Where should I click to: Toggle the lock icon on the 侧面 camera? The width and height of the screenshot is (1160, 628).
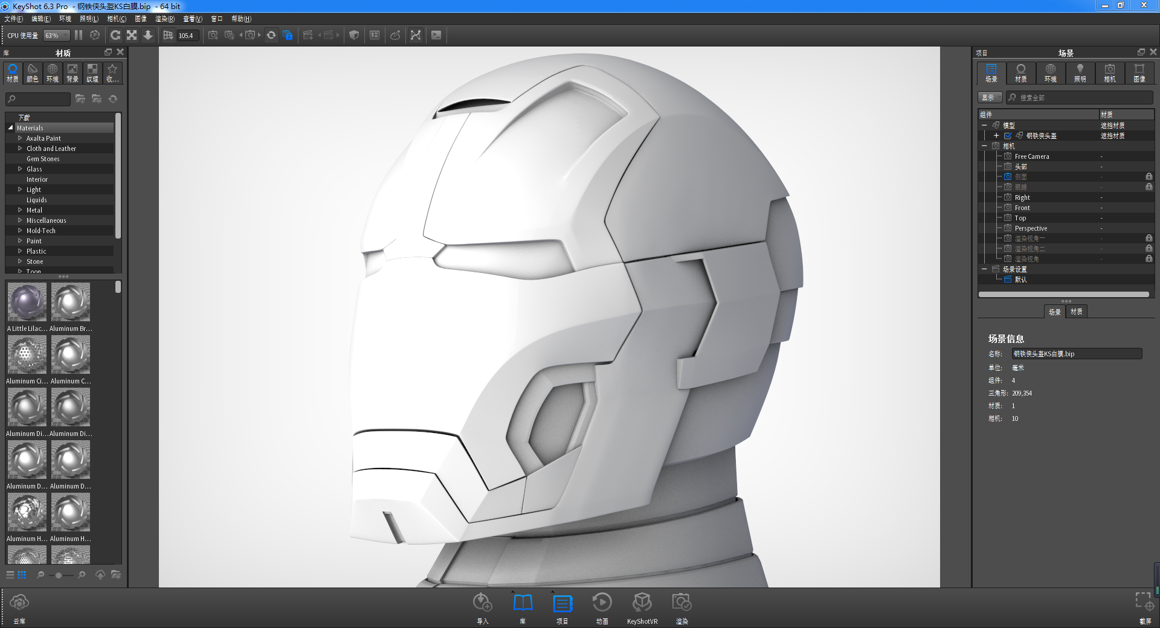tap(1149, 176)
